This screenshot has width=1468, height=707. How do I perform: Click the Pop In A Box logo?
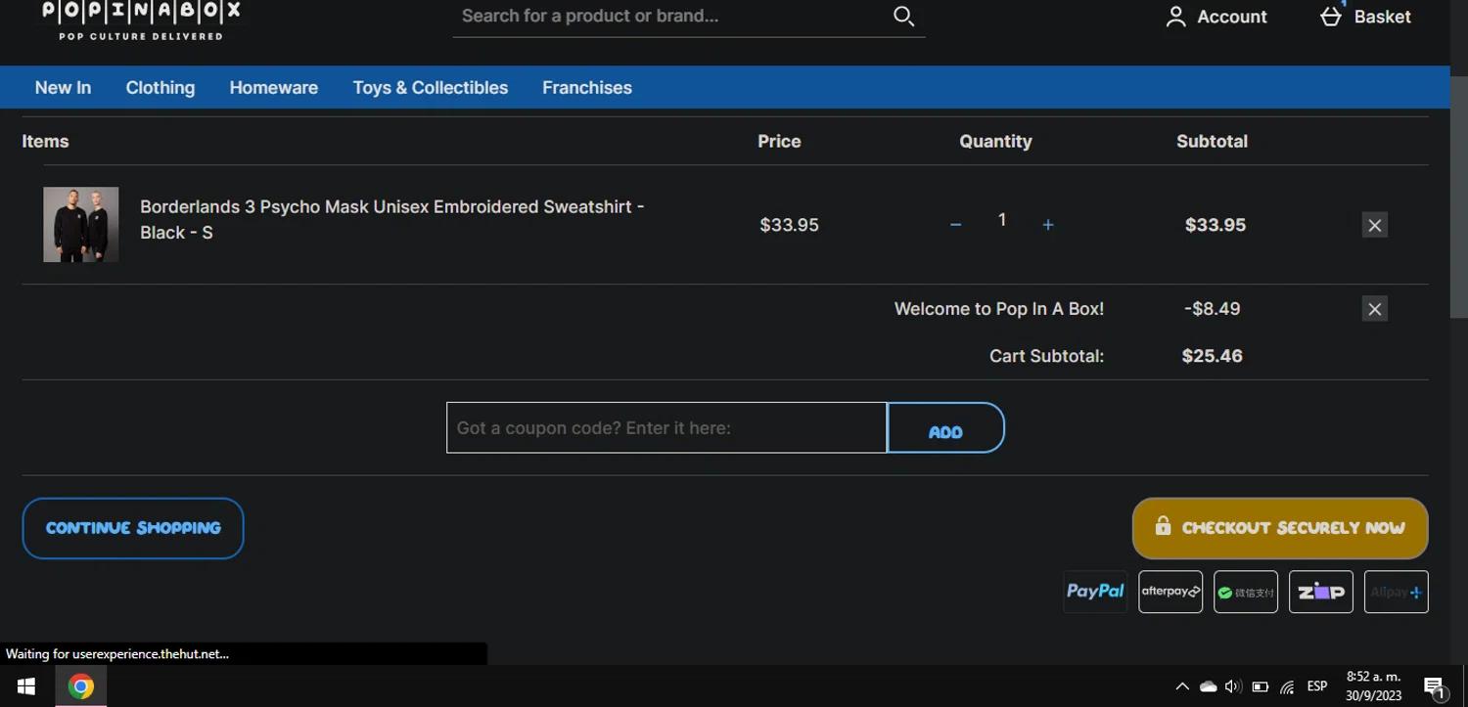(x=141, y=20)
